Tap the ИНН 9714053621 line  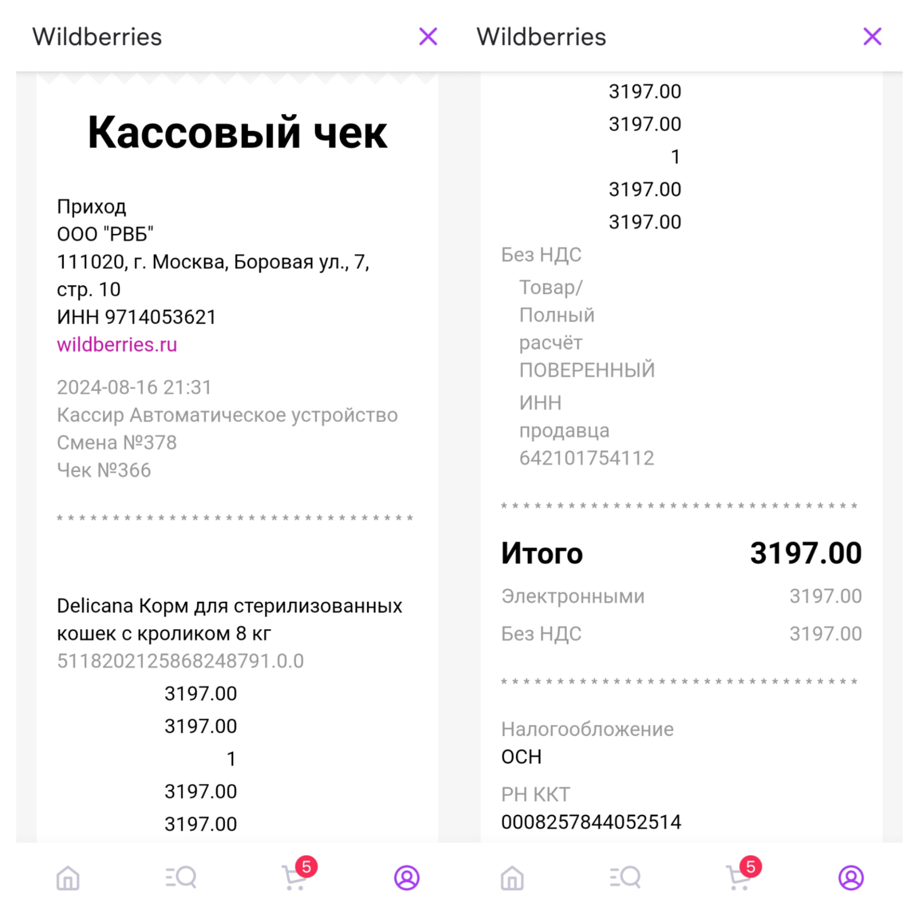coord(136,317)
